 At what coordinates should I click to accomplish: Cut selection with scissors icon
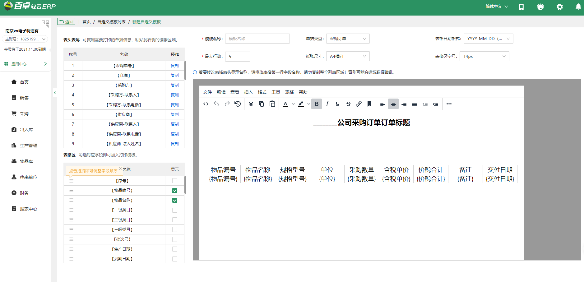pyautogui.click(x=251, y=104)
